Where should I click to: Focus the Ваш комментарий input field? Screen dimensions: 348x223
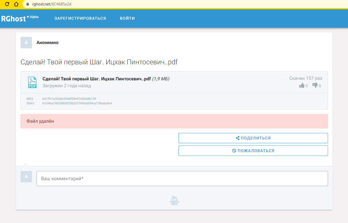pos(182,179)
